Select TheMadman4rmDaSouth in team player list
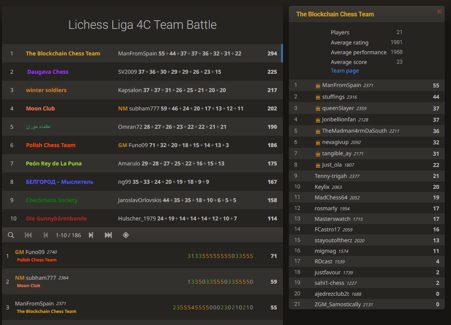This screenshot has height=325, width=451. (x=367, y=131)
